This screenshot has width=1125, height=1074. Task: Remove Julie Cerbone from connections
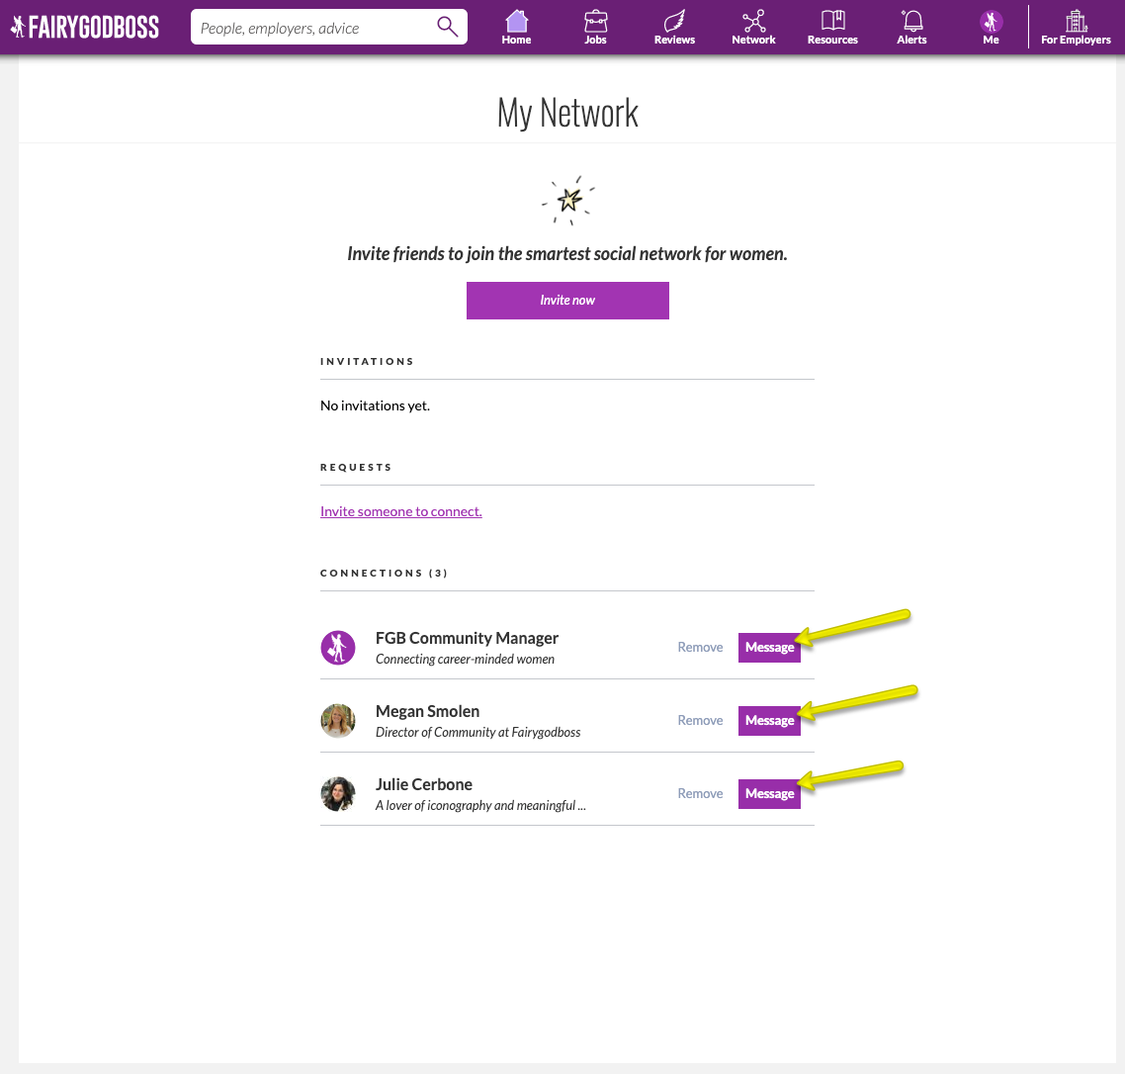pyautogui.click(x=700, y=793)
